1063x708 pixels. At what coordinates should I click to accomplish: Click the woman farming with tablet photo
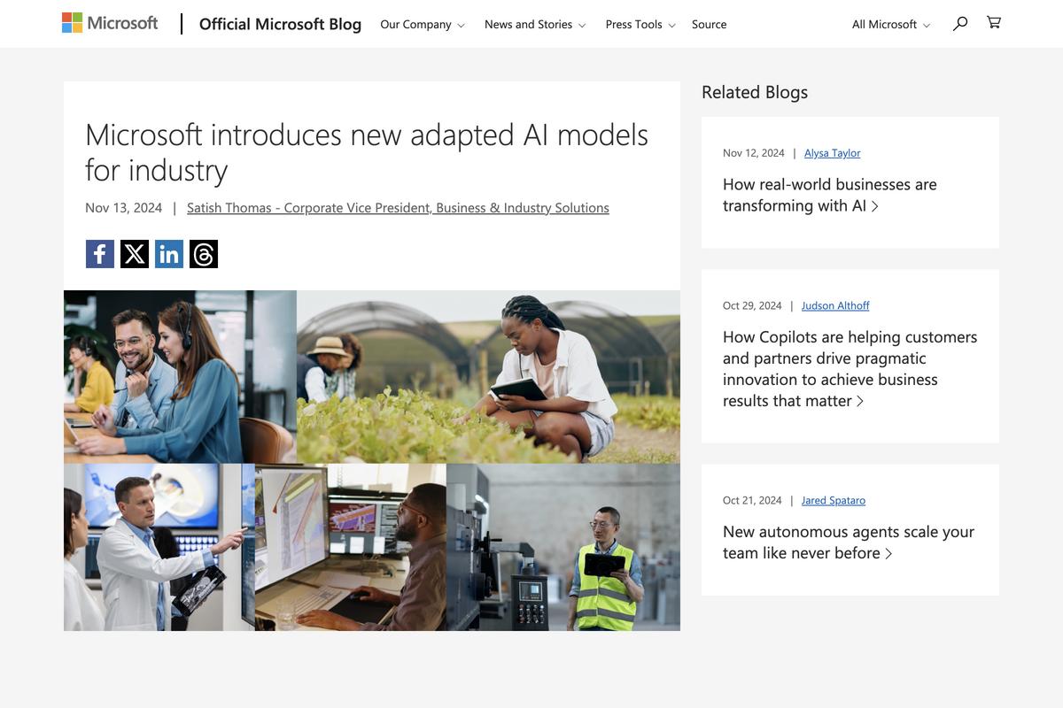click(x=488, y=377)
